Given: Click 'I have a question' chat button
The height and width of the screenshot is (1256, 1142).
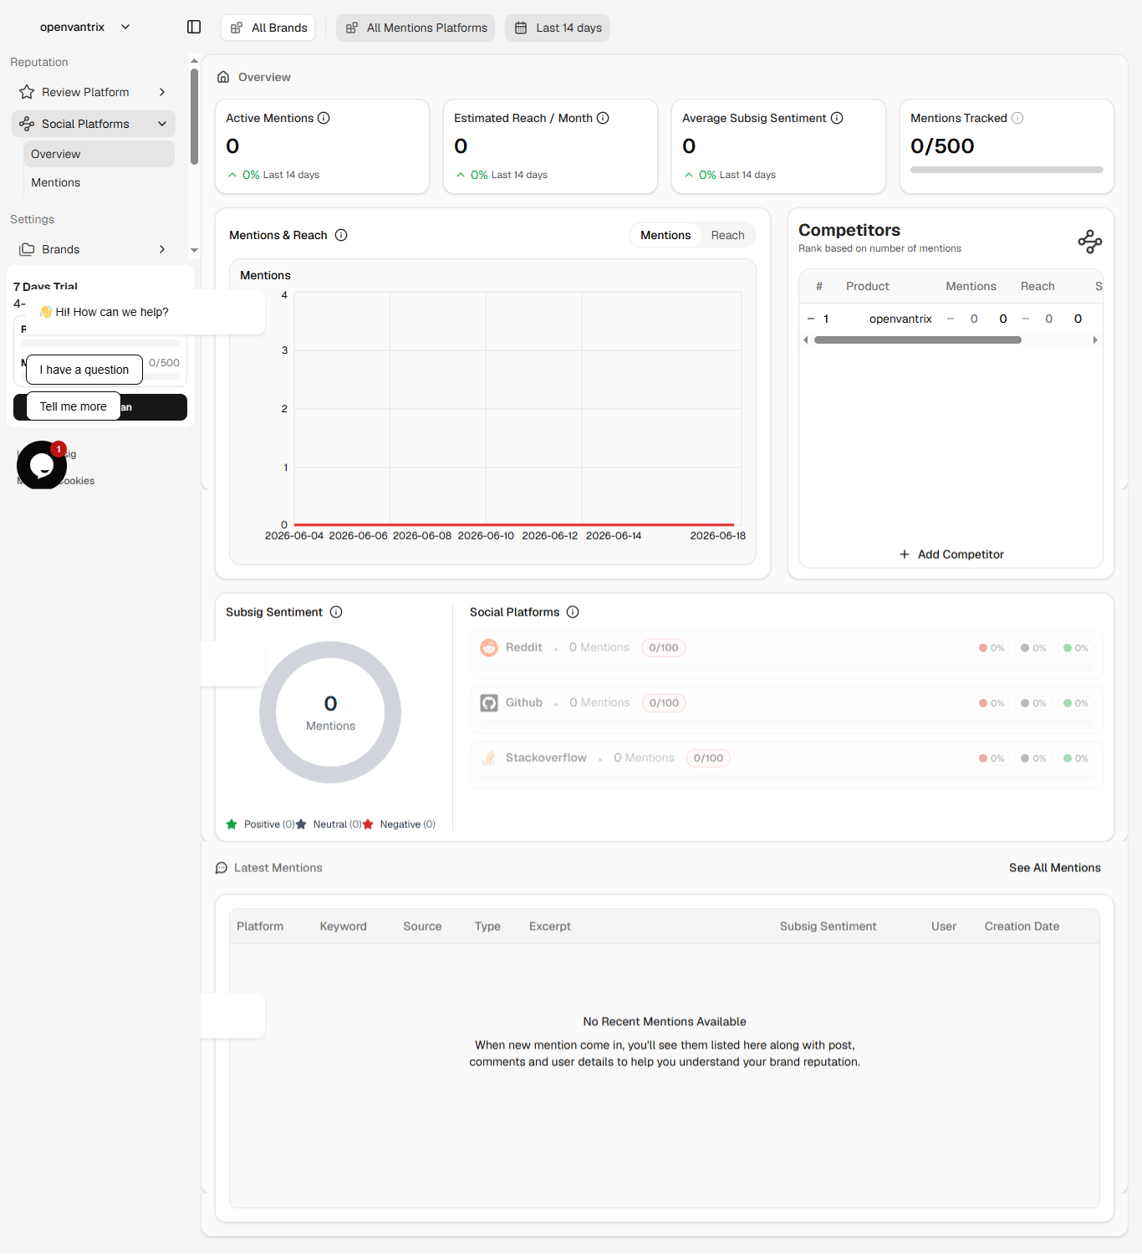Looking at the screenshot, I should 84,370.
